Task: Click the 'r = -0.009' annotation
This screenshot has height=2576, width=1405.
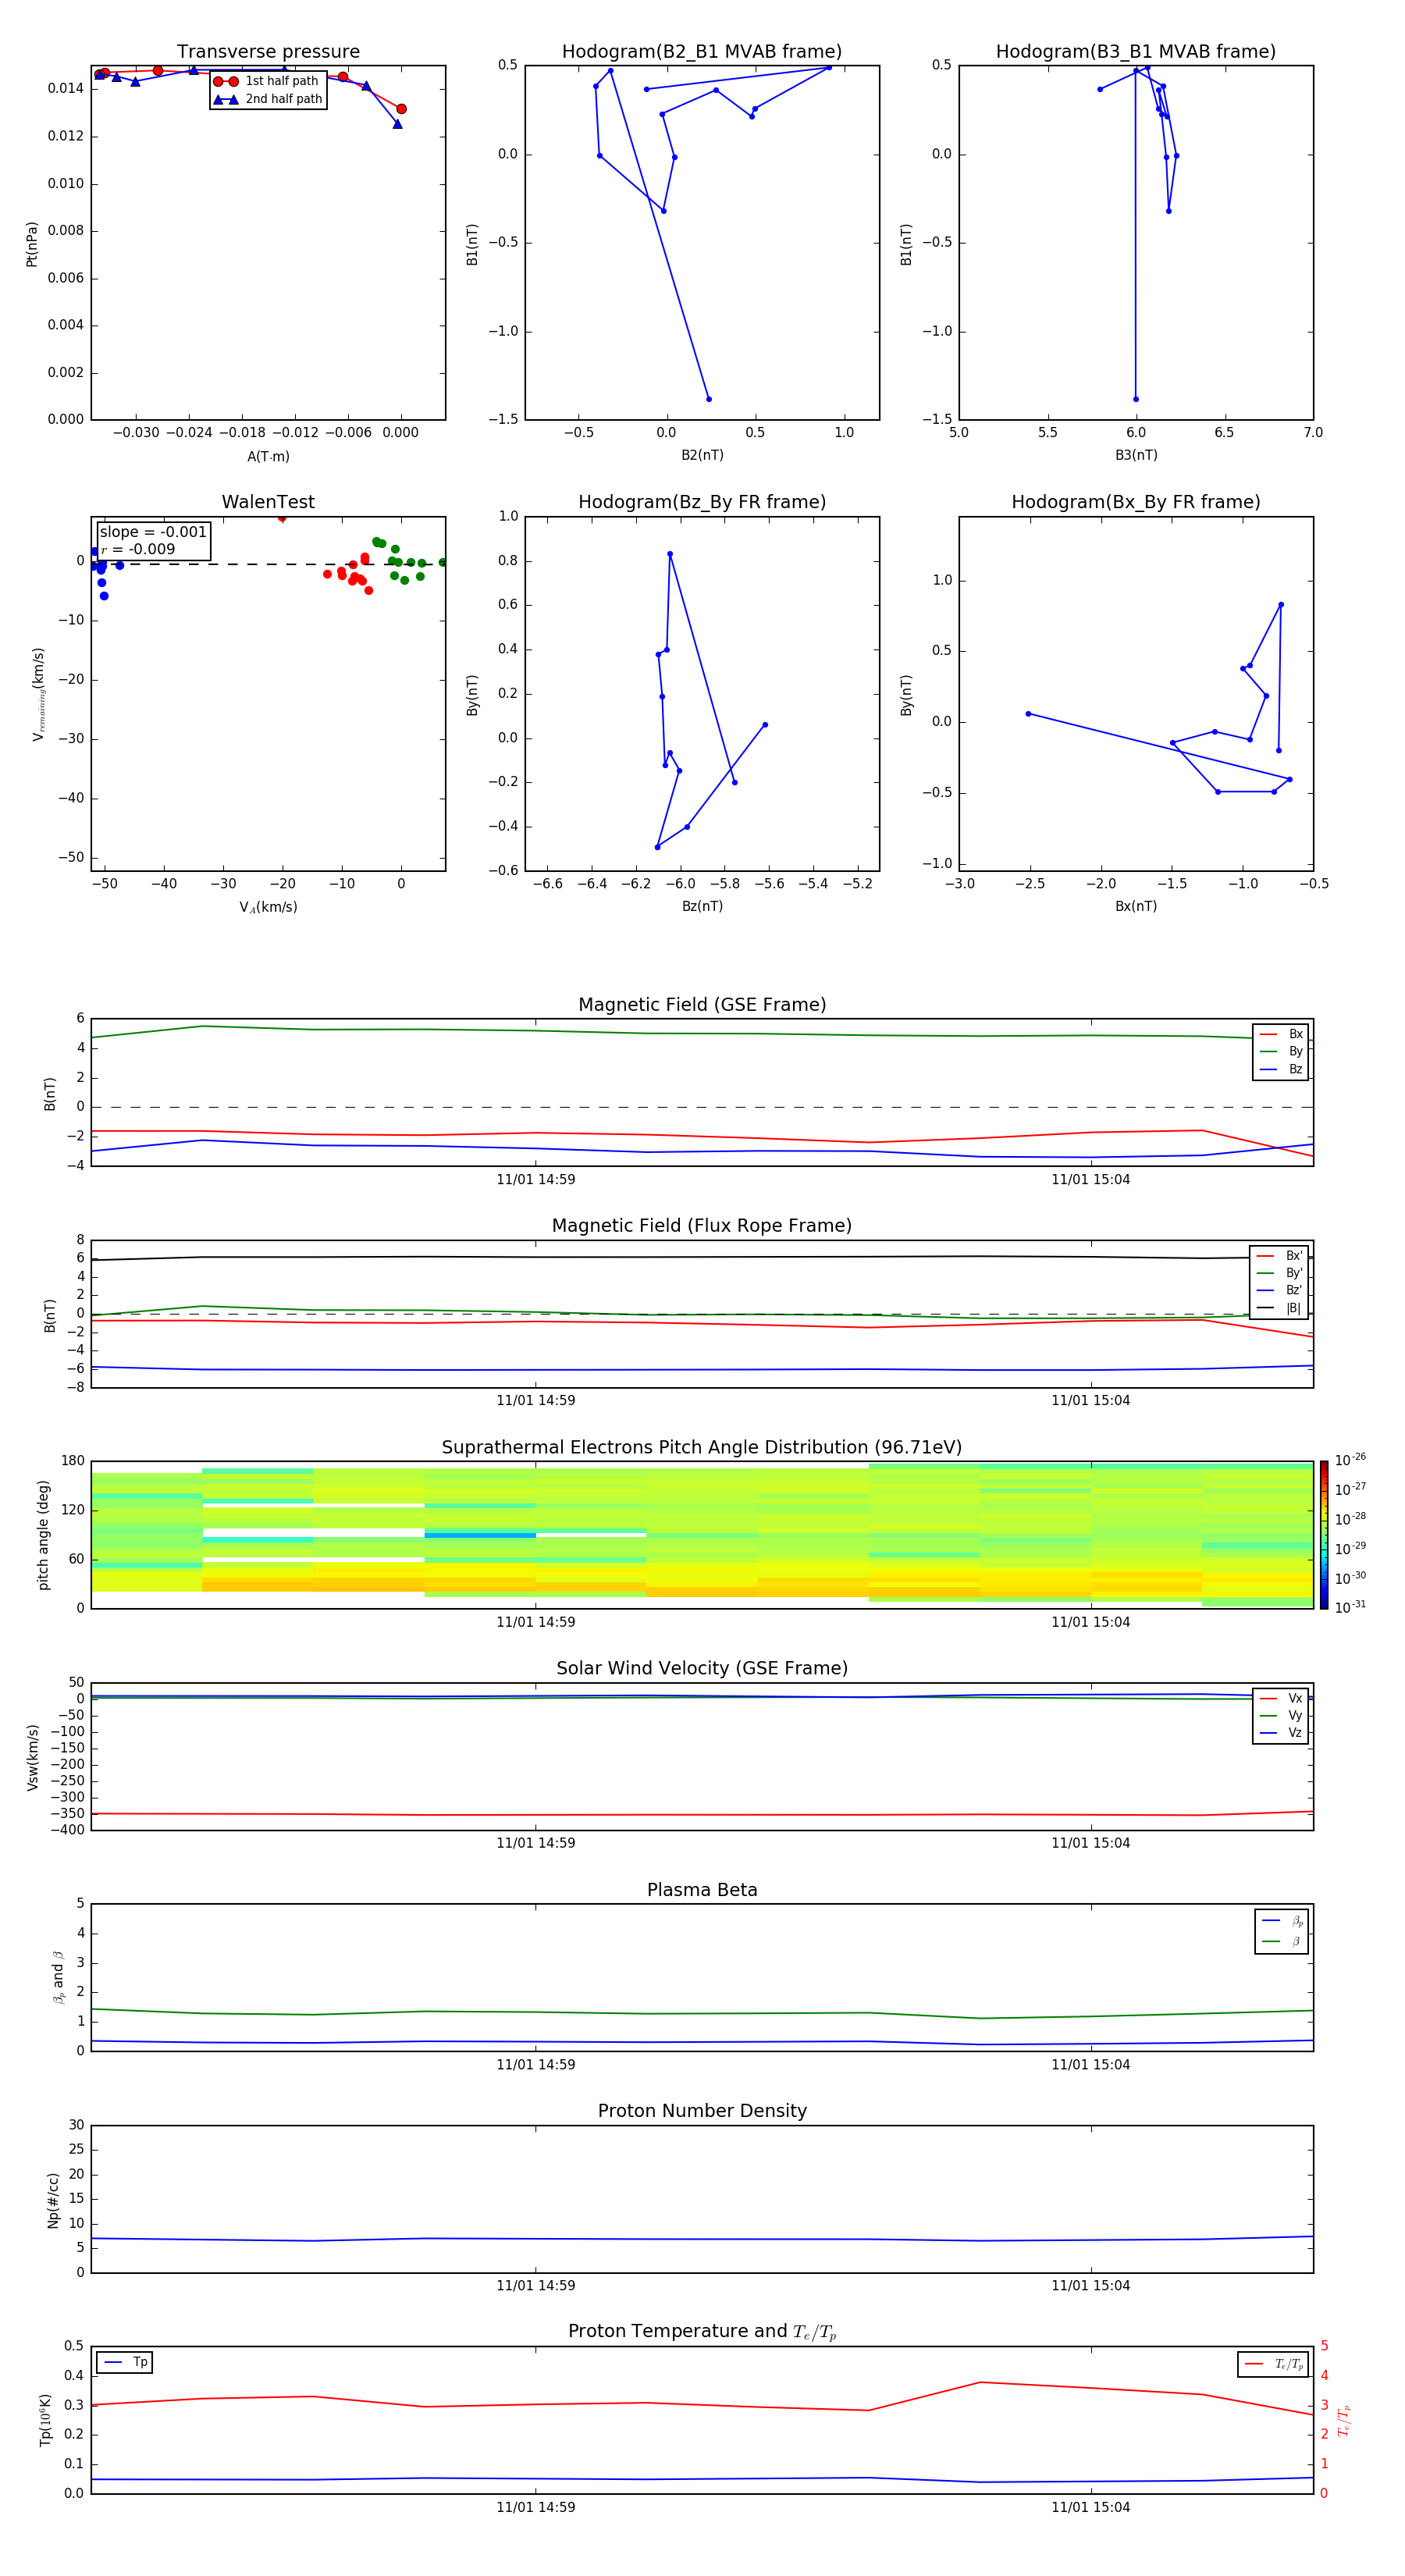Action: coord(138,549)
